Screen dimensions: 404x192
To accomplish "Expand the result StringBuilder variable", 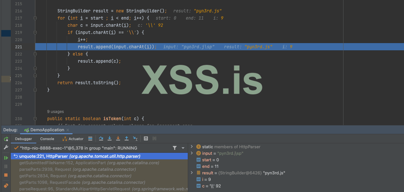I will (192, 173).
